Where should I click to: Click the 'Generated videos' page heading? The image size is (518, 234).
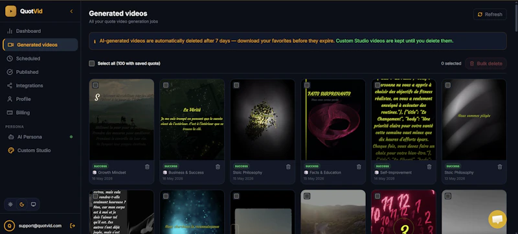tap(118, 14)
